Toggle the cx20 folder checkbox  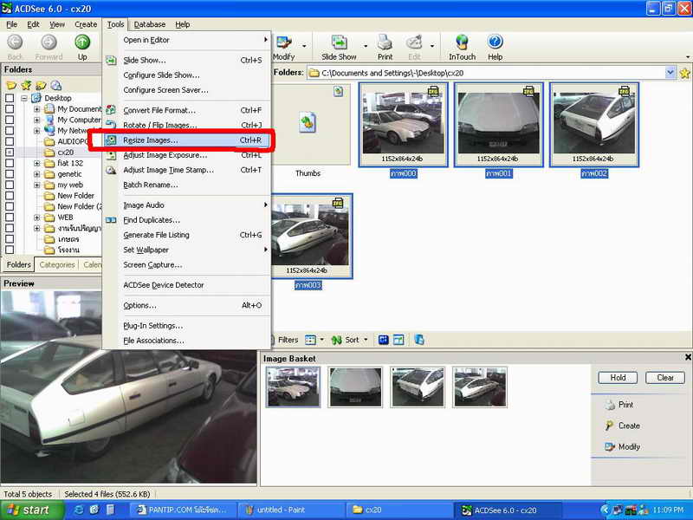10,153
